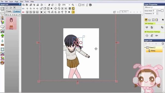Click the trash icon in Layer List
Viewport: 165px width, 93px height.
(x=163, y=44)
